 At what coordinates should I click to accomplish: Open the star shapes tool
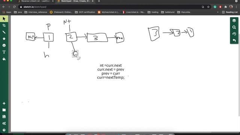pos(4,39)
